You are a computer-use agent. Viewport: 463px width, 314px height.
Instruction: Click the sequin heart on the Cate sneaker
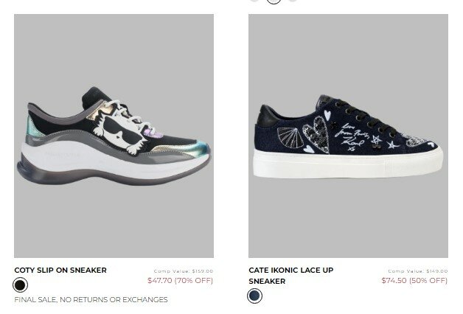(316, 134)
